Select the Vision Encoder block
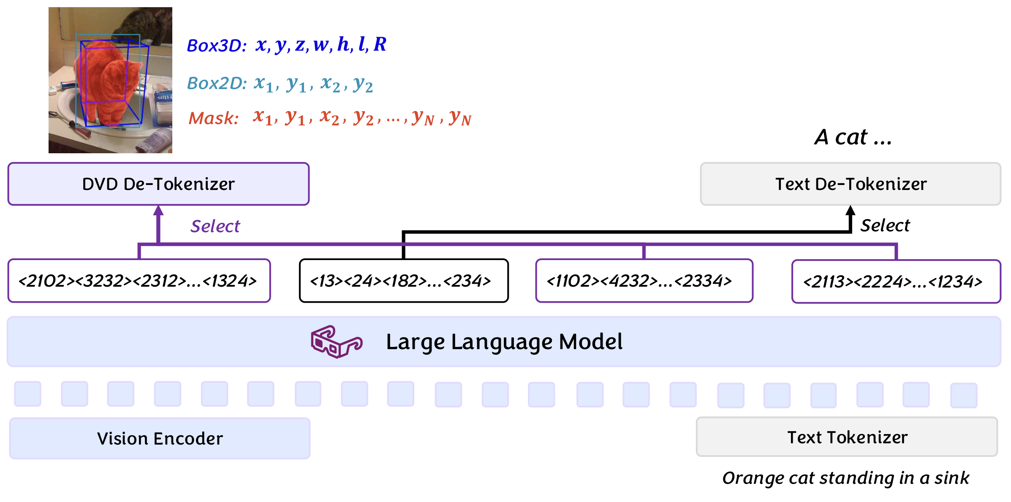This screenshot has width=1011, height=502. coord(160,438)
